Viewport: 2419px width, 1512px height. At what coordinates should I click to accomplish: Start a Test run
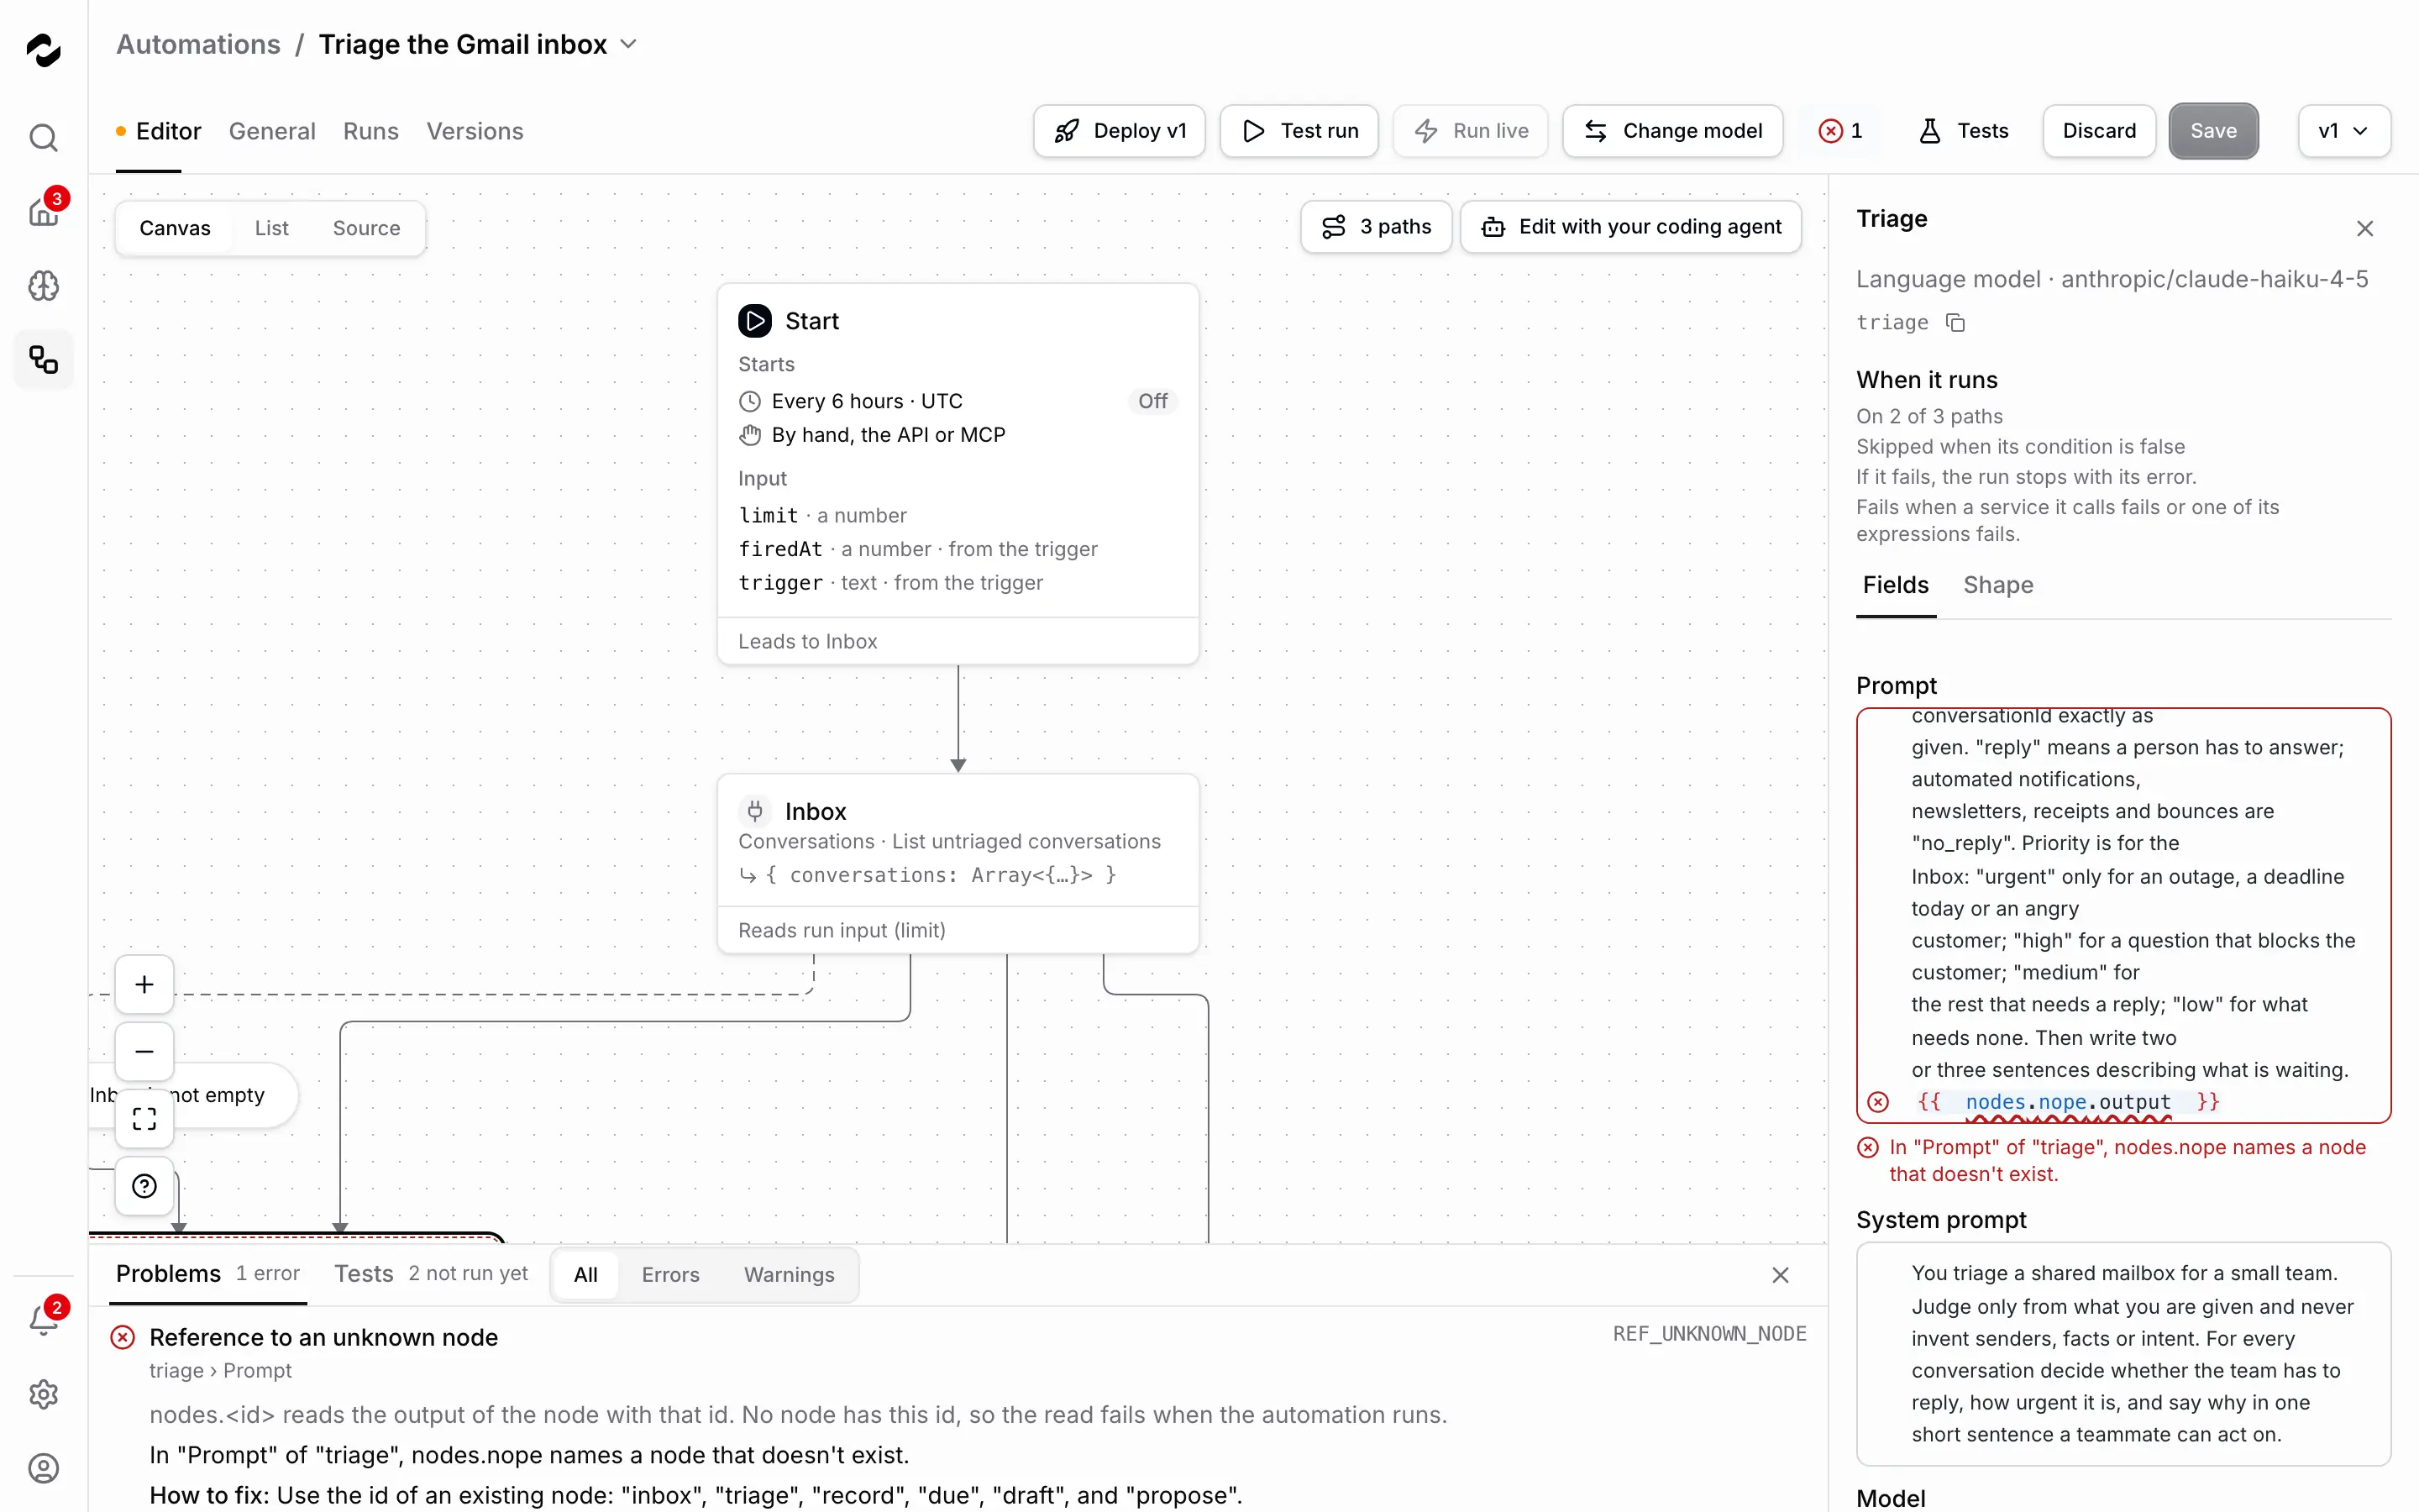point(1299,131)
